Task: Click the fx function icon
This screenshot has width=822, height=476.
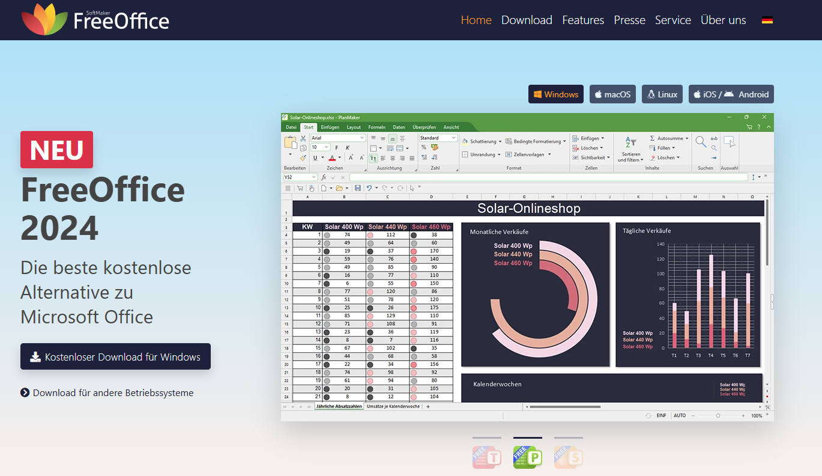Action: pos(324,177)
